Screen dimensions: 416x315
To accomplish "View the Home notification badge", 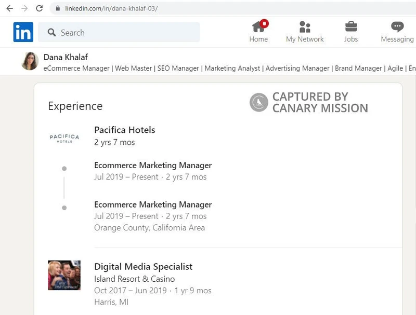I will click(264, 22).
